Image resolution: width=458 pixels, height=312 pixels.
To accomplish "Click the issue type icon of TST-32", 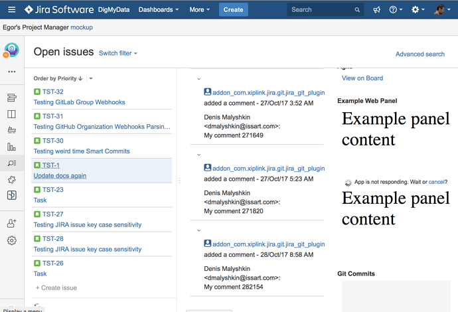I will pyautogui.click(x=37, y=92).
